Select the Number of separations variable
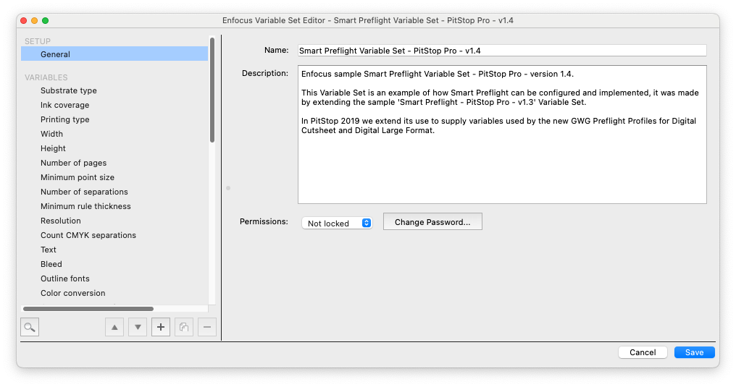736x387 pixels. pyautogui.click(x=84, y=192)
